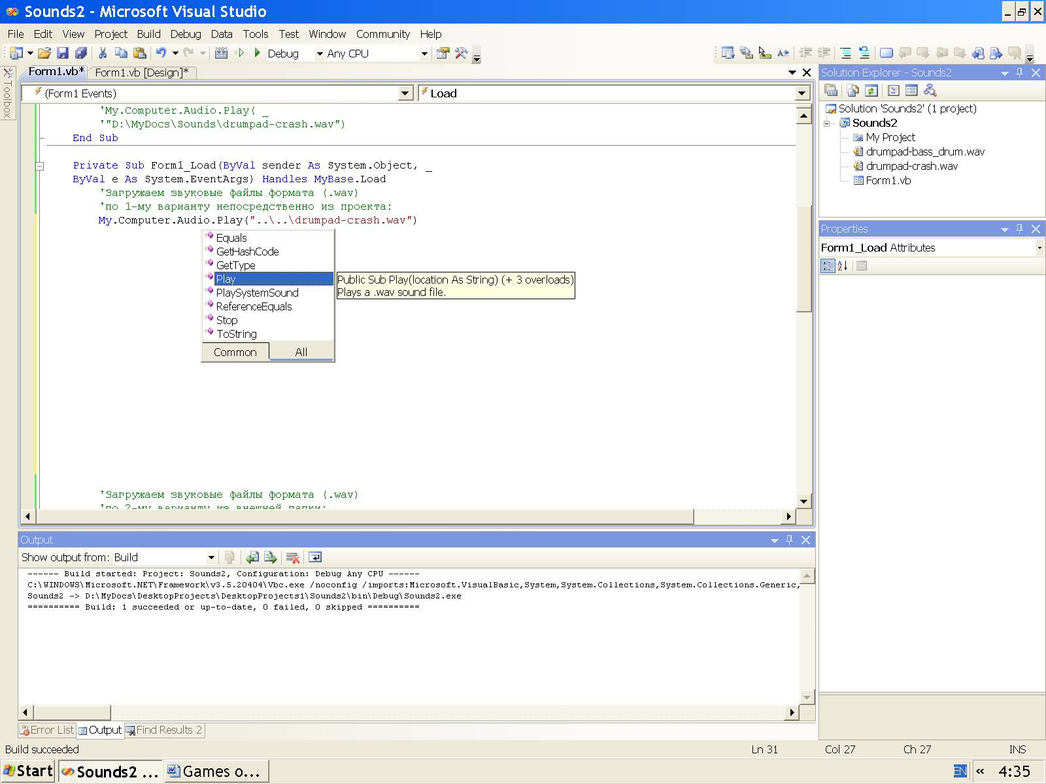Expand the Form1 Events class dropdown
The image size is (1046, 784).
click(405, 93)
